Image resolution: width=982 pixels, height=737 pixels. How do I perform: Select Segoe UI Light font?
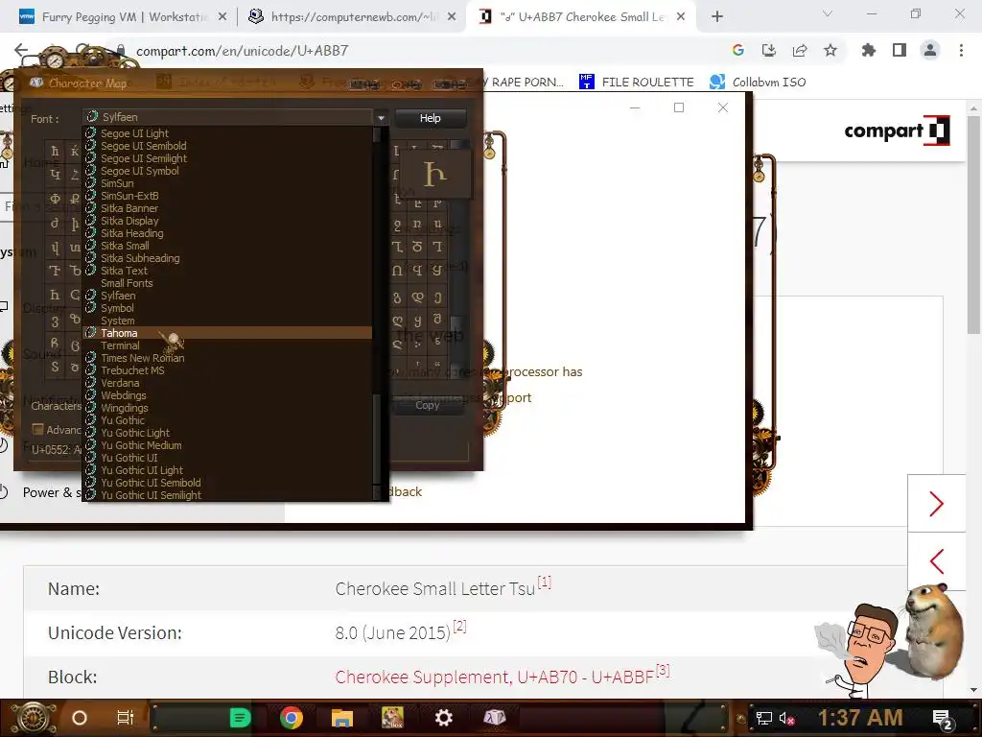[x=228, y=133]
